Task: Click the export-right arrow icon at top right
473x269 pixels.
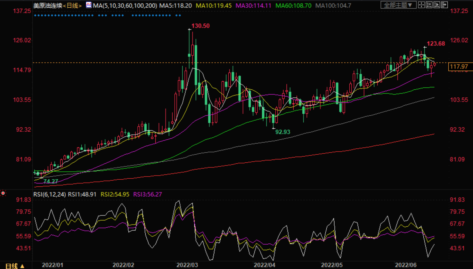Action: 444,5
